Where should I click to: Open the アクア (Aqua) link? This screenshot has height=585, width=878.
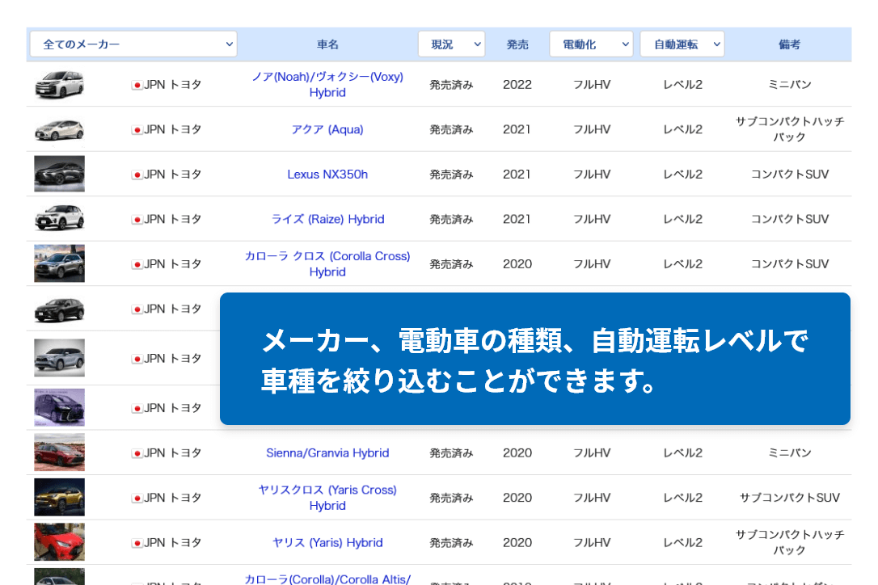pos(327,129)
